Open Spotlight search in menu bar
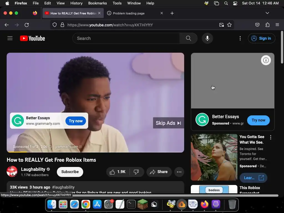The height and width of the screenshot is (213, 284). point(226,3)
